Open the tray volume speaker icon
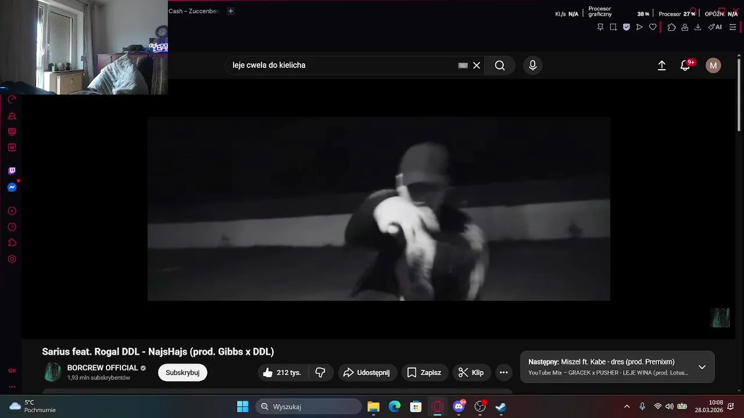 [x=670, y=406]
